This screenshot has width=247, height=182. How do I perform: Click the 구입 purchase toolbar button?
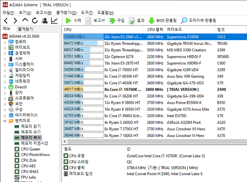[x=117, y=21]
